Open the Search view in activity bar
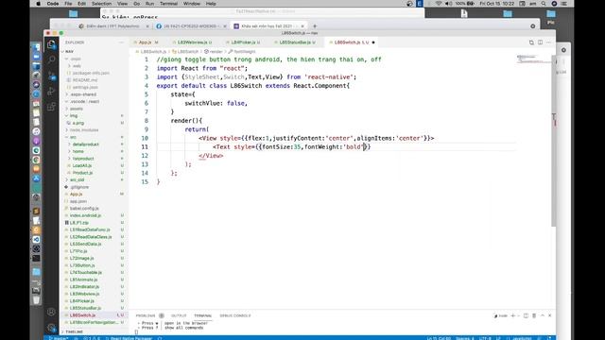Screen dimensions: 605x340 pos(51,59)
